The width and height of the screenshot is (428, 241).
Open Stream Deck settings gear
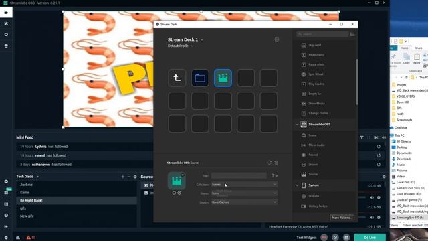point(276,39)
